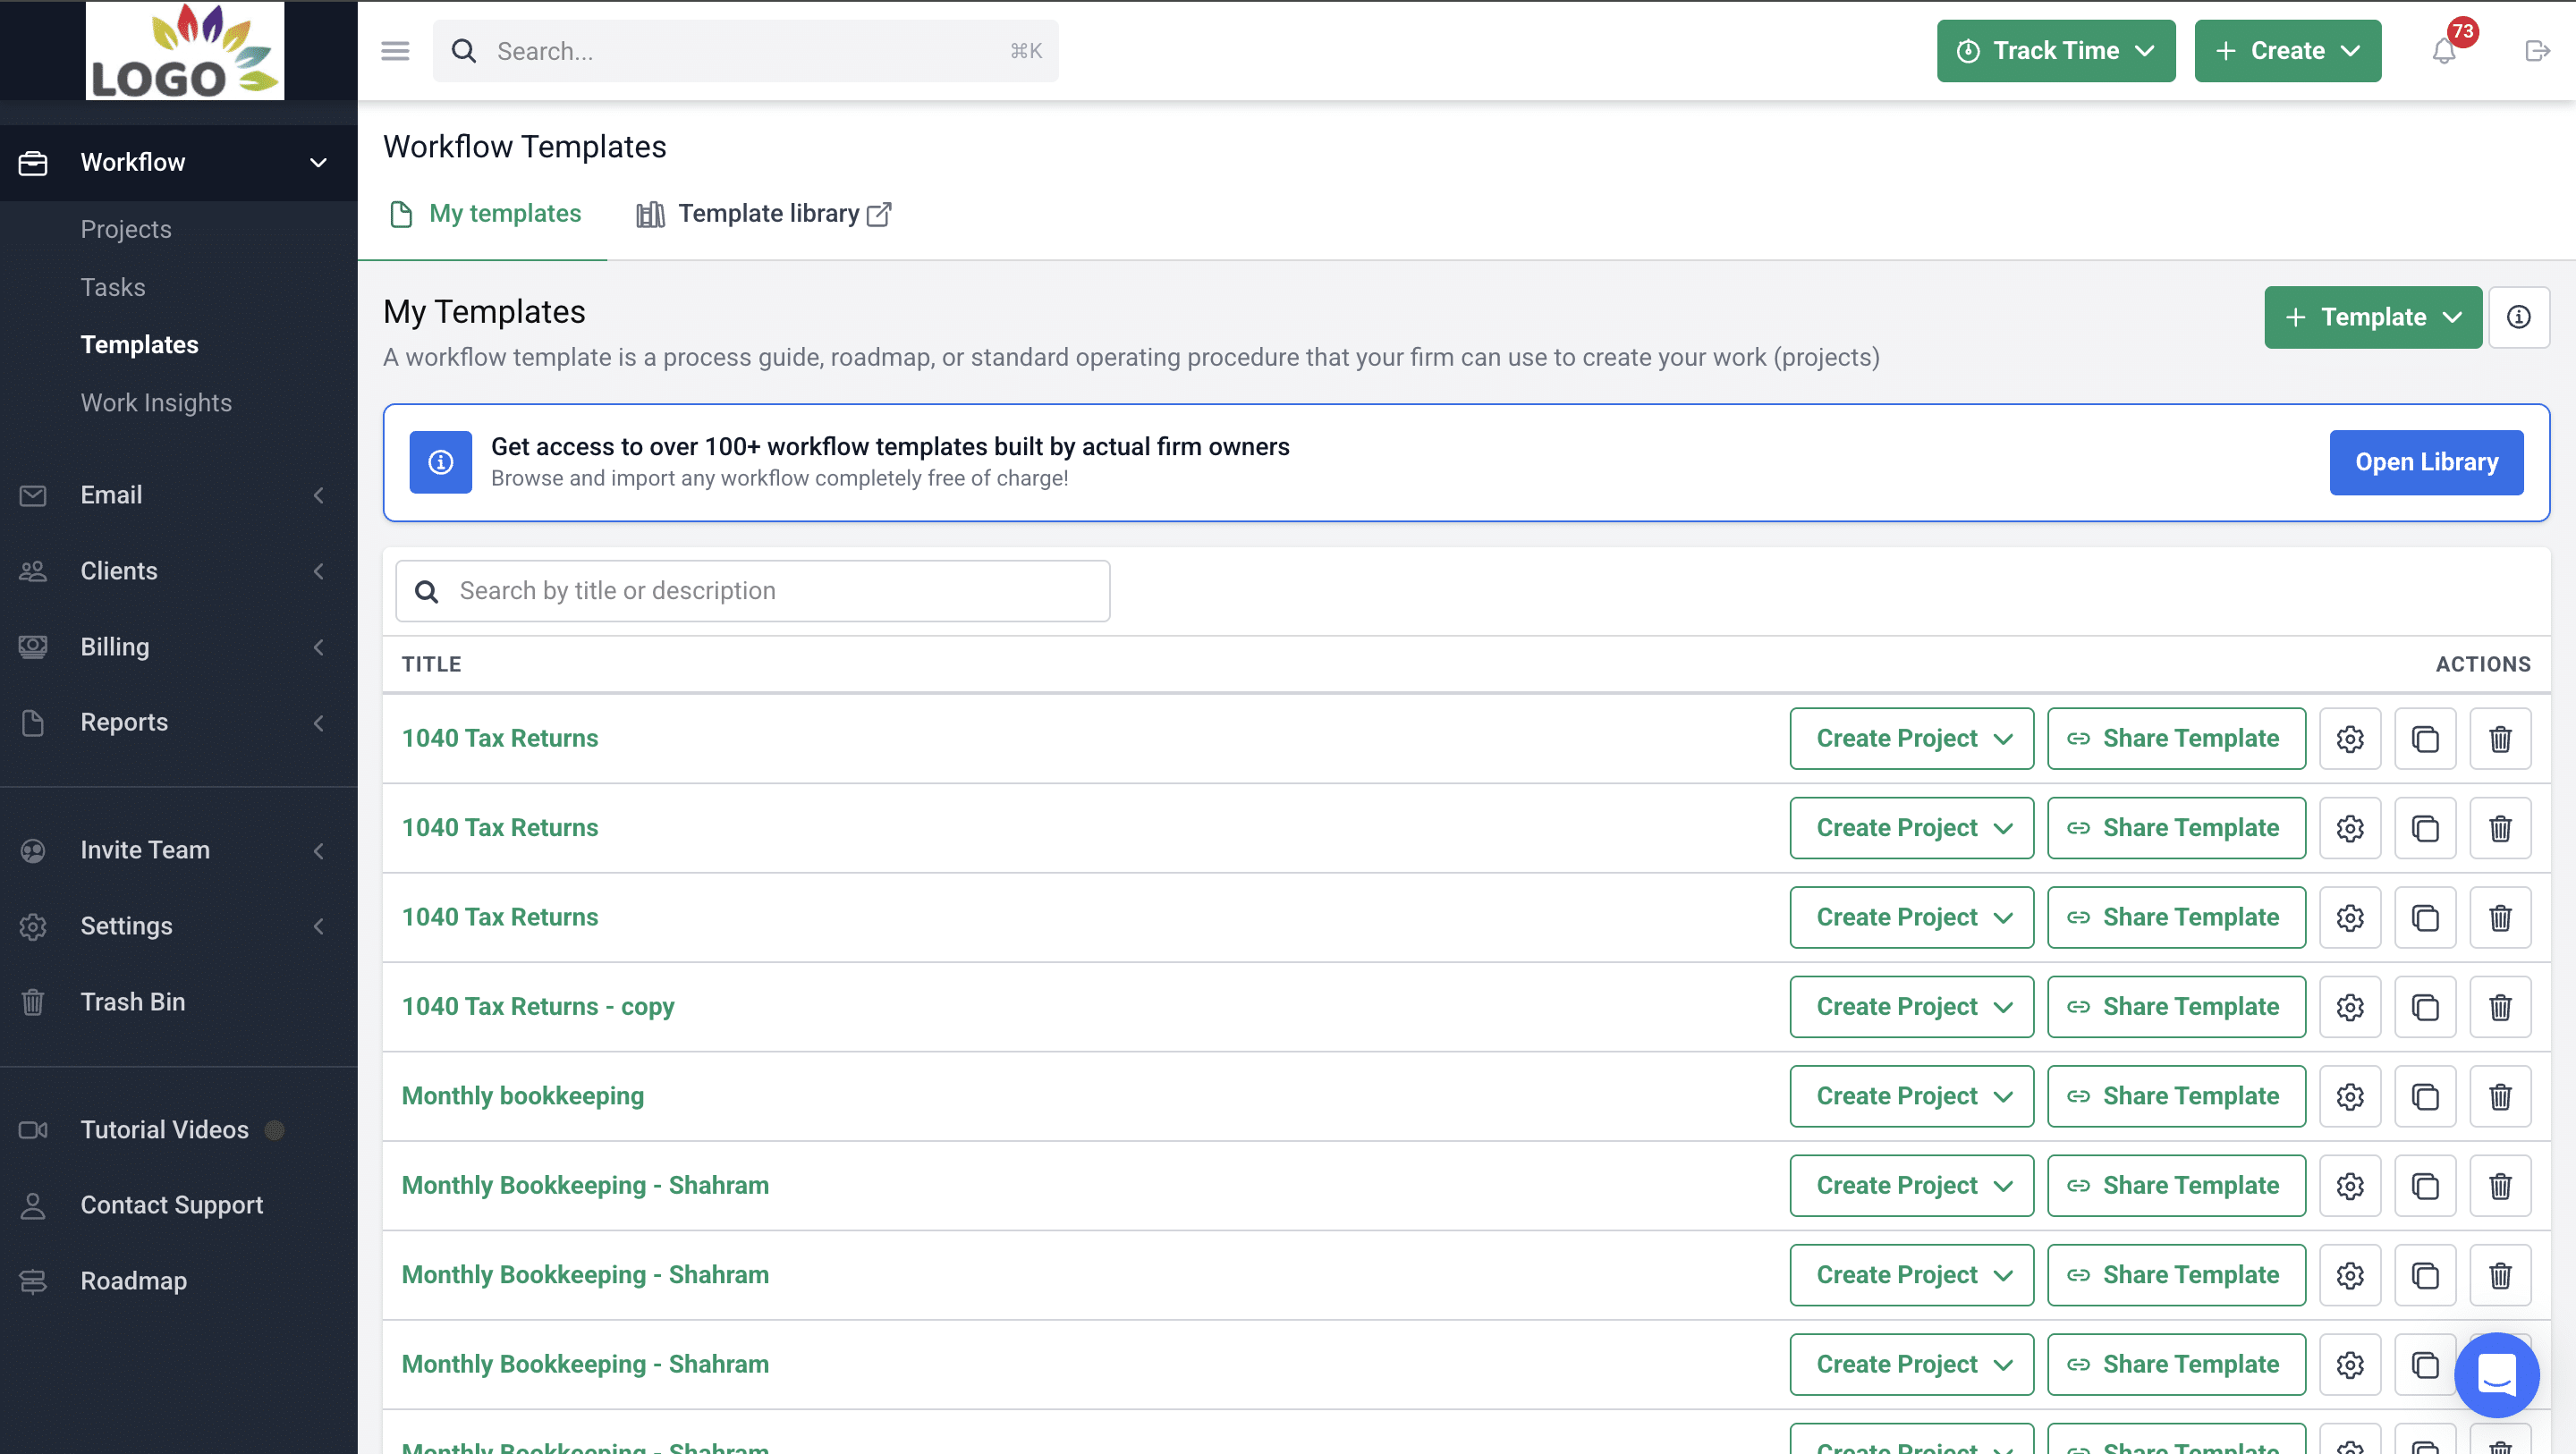Delete the first 1040 Tax Returns template

coord(2500,739)
